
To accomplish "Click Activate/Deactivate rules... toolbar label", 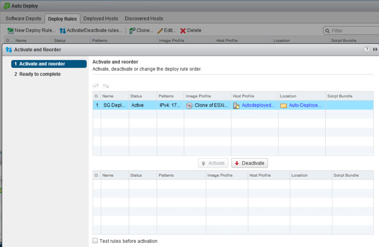I will (95, 30).
